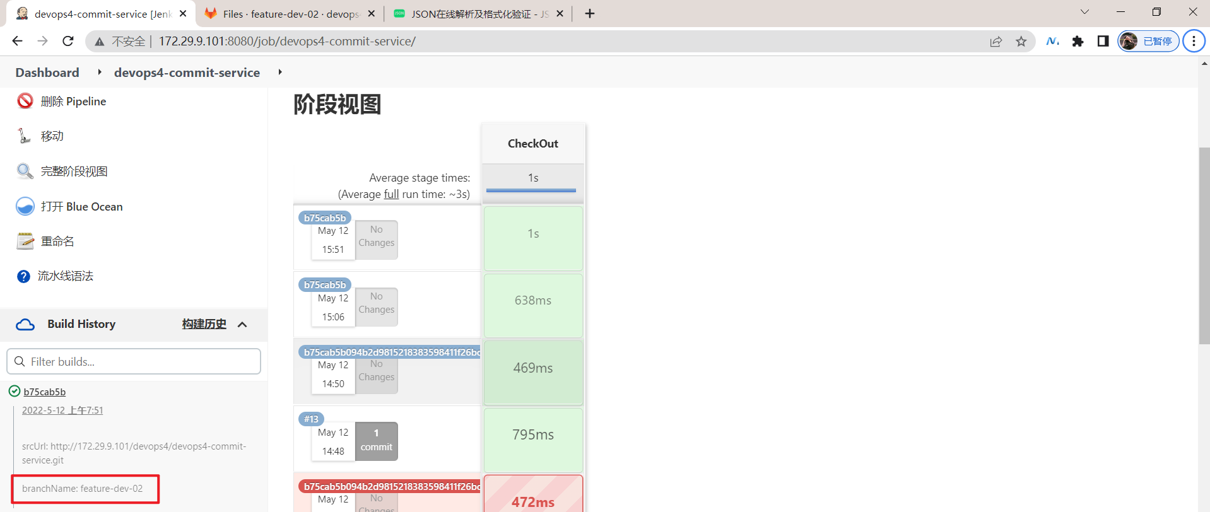Click the N extension icon in toolbar

pos(1052,41)
